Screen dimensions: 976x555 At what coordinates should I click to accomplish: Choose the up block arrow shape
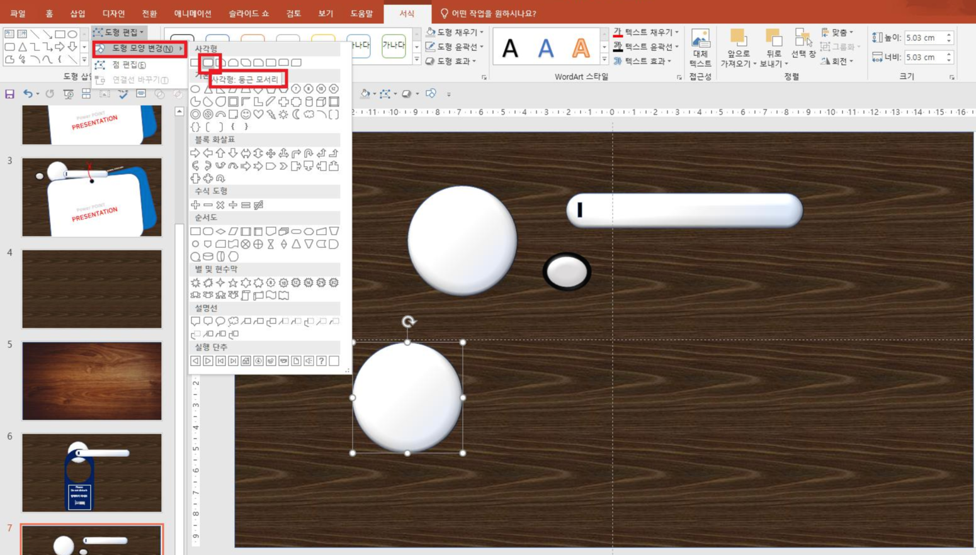pos(220,154)
